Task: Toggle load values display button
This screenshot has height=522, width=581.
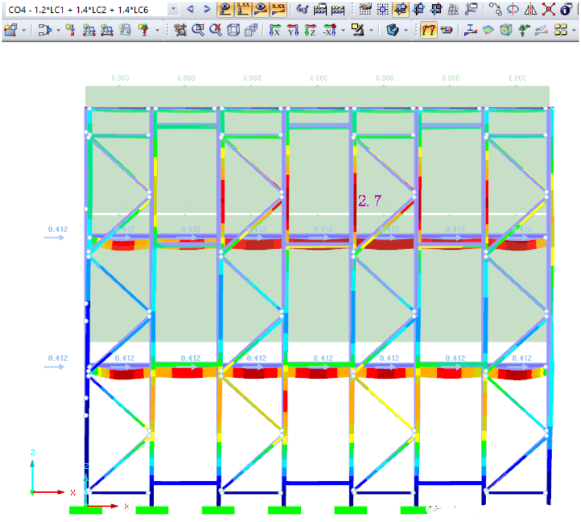Action: (x=243, y=9)
